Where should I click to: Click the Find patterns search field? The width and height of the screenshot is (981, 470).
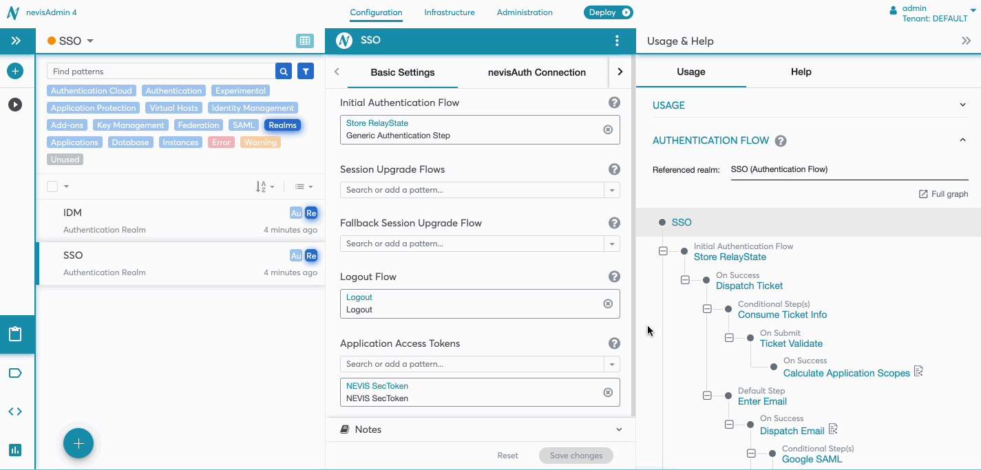coord(162,72)
